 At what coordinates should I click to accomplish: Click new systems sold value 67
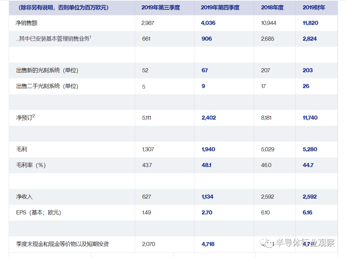204,70
